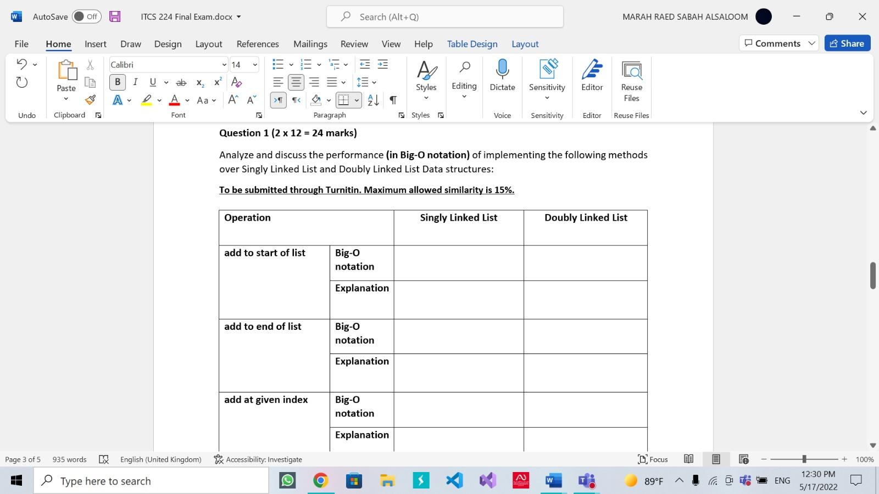879x494 pixels.
Task: Click the Redo icon
Action: [21, 82]
